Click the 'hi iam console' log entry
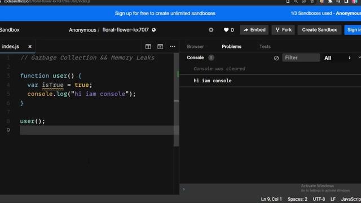Viewport: 361px width, 203px height. coord(213,81)
